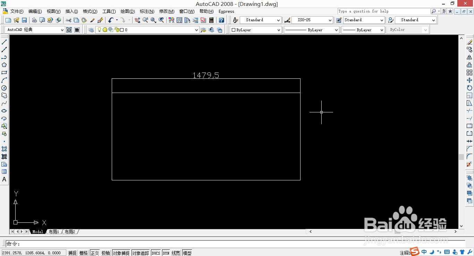This screenshot has width=474, height=256.
Task: Switch to the 布局2 layout tab
Action: (x=70, y=232)
